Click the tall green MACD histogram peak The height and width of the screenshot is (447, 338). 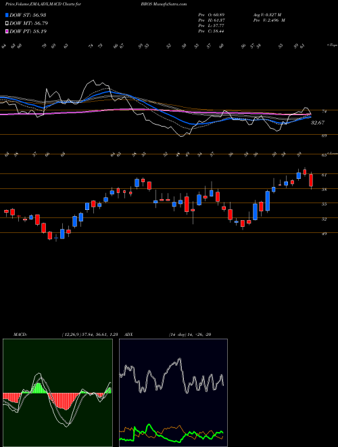39,388
